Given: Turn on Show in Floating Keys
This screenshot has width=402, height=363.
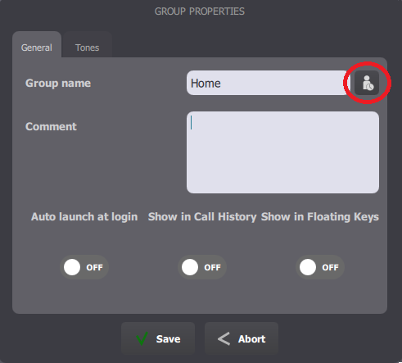Looking at the screenshot, I should coord(320,267).
